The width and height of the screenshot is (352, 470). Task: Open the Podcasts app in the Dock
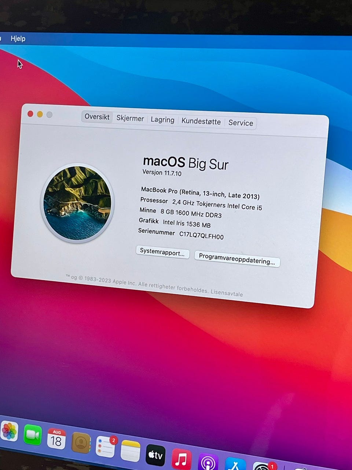pos(208,462)
